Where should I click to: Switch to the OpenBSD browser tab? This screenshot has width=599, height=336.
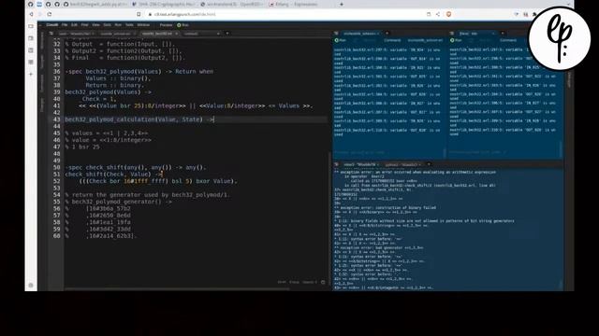pos(232,4)
